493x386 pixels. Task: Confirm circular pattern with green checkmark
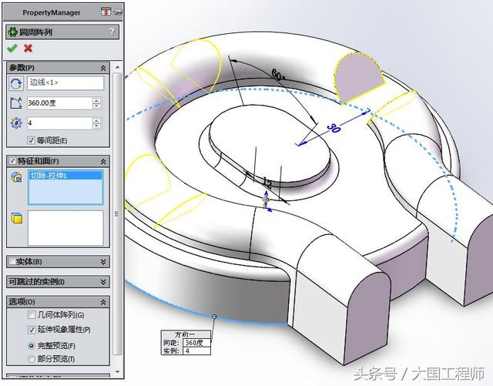tap(12, 48)
